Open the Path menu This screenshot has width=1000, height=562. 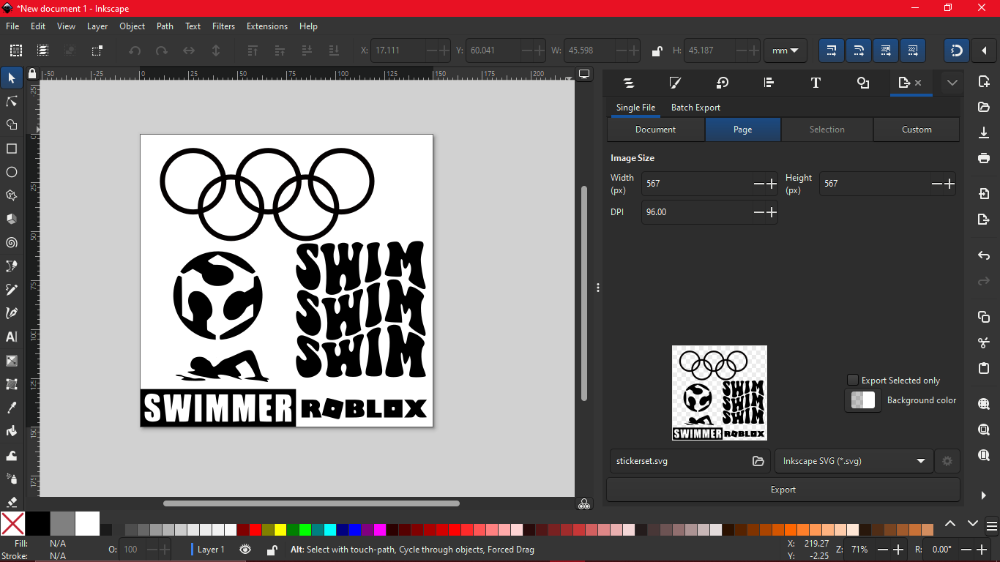tap(165, 26)
